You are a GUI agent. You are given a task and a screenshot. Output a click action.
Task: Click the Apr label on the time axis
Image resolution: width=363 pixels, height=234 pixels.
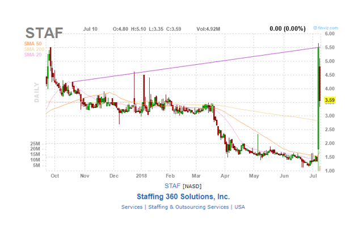(x=225, y=176)
